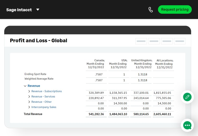
Task: Click the Revenue heading link
Action: (34, 86)
